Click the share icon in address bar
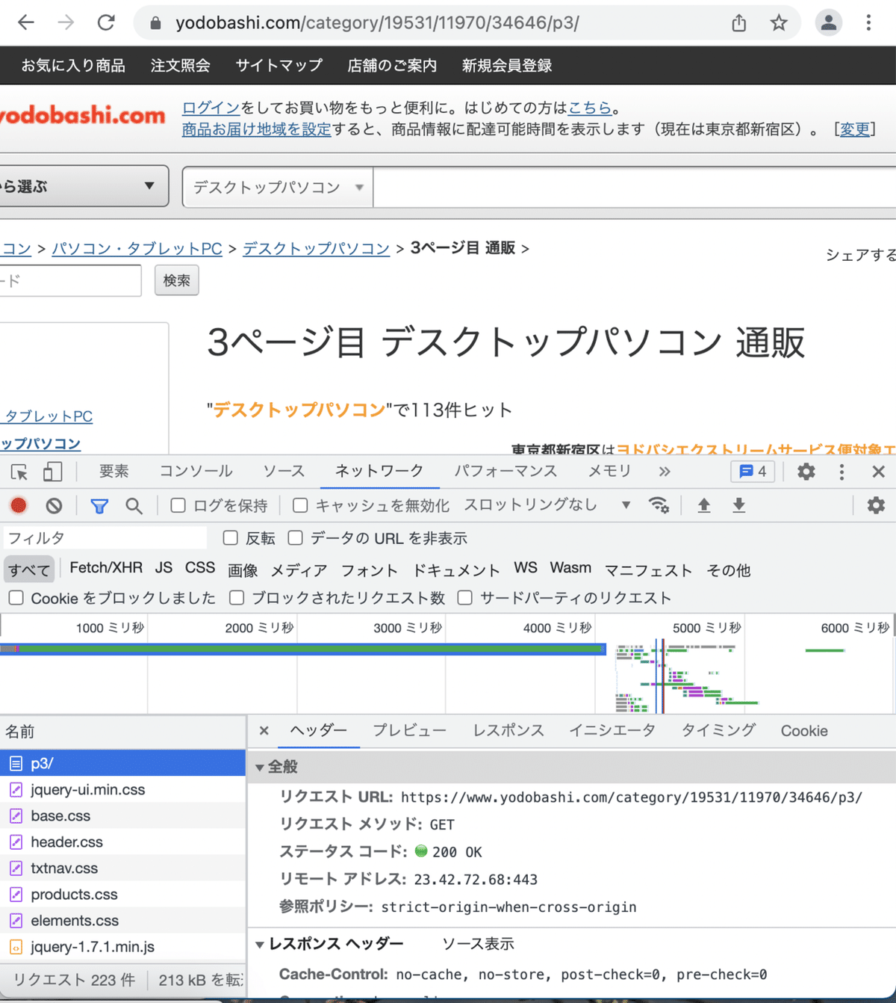The image size is (896, 1003). [x=738, y=22]
